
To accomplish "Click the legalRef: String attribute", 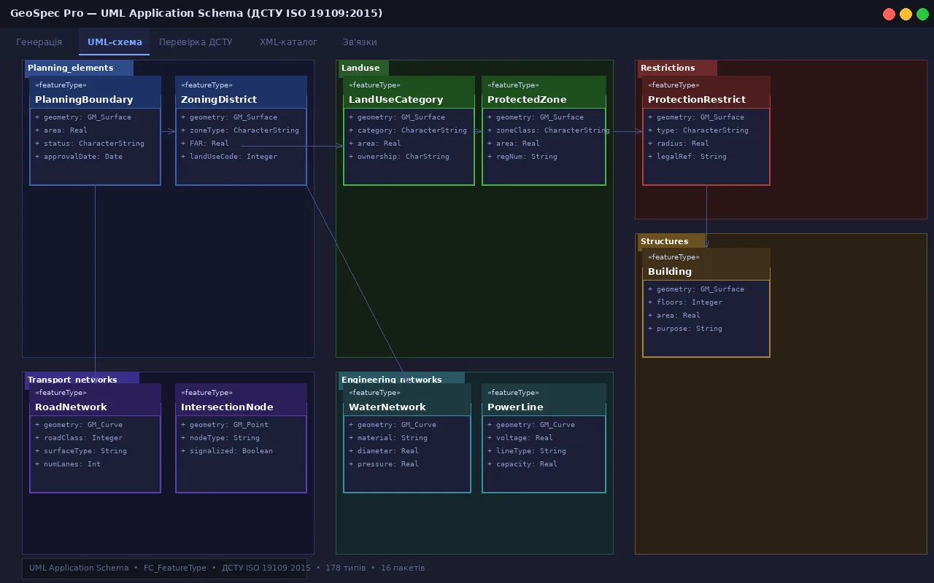I will (x=687, y=157).
